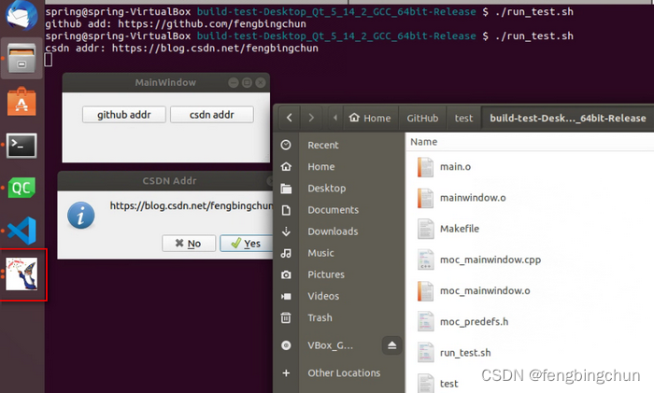Open the Files app in the dock
654x393 pixels.
[x=21, y=58]
